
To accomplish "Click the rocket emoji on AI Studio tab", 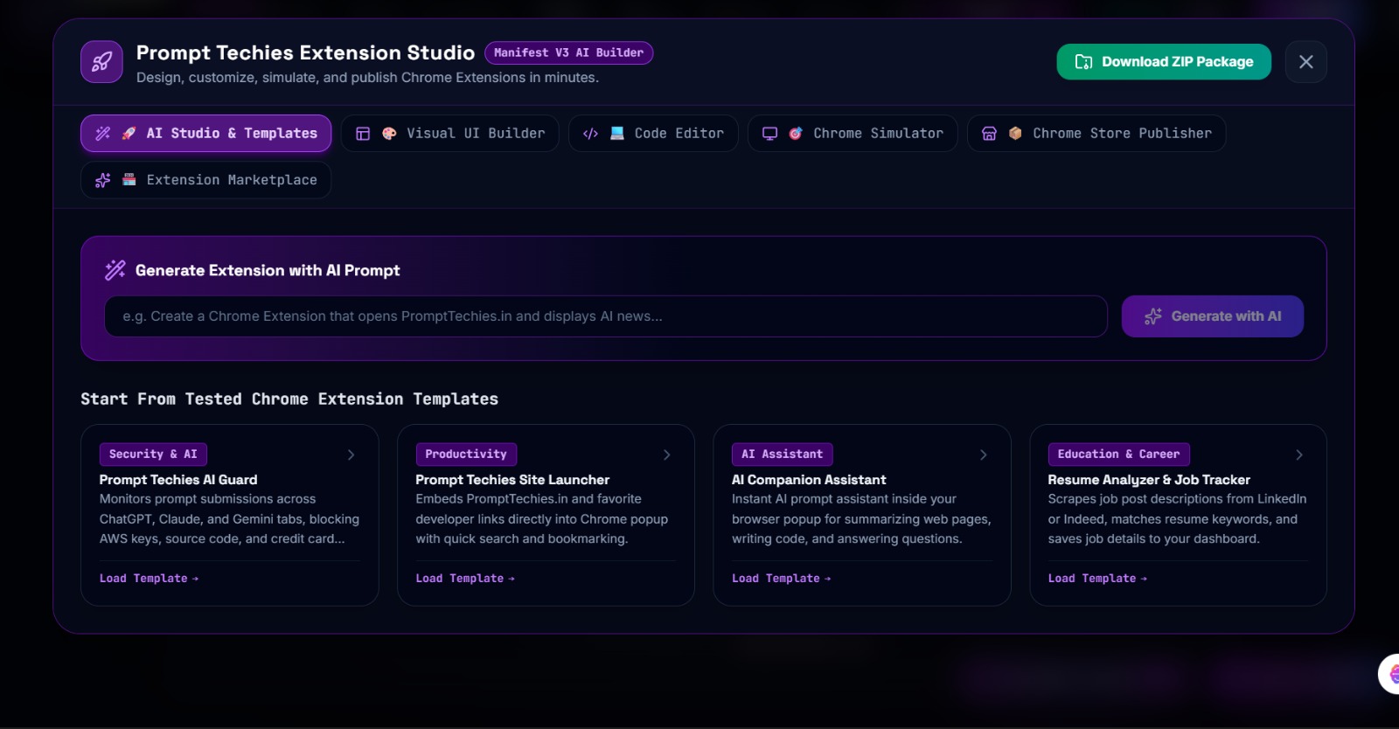I will pos(129,134).
